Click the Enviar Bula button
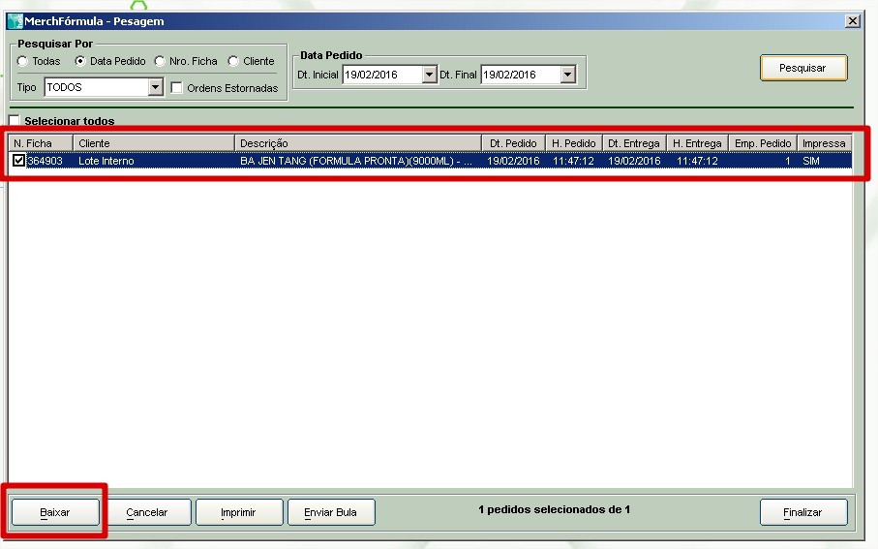The height and width of the screenshot is (549, 878). (331, 512)
